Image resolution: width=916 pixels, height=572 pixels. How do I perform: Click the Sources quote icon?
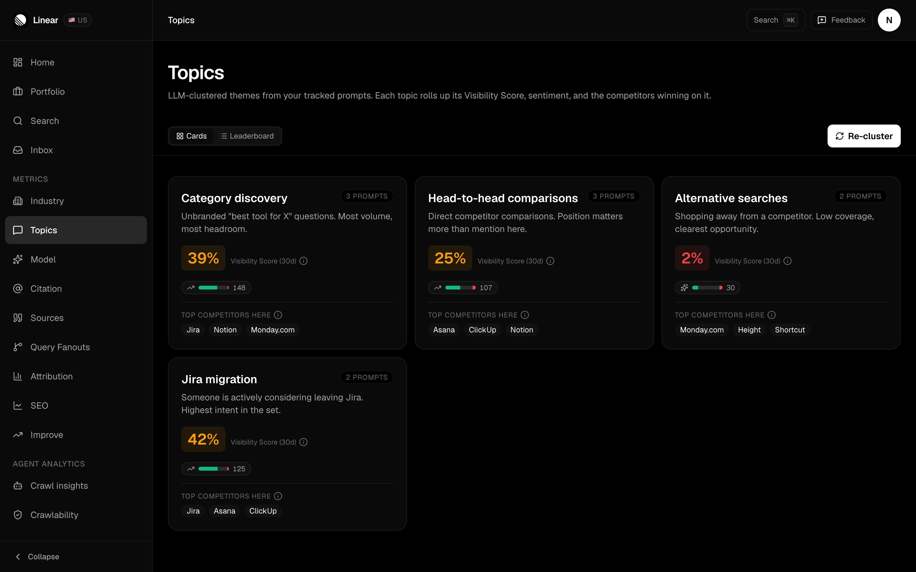point(18,318)
